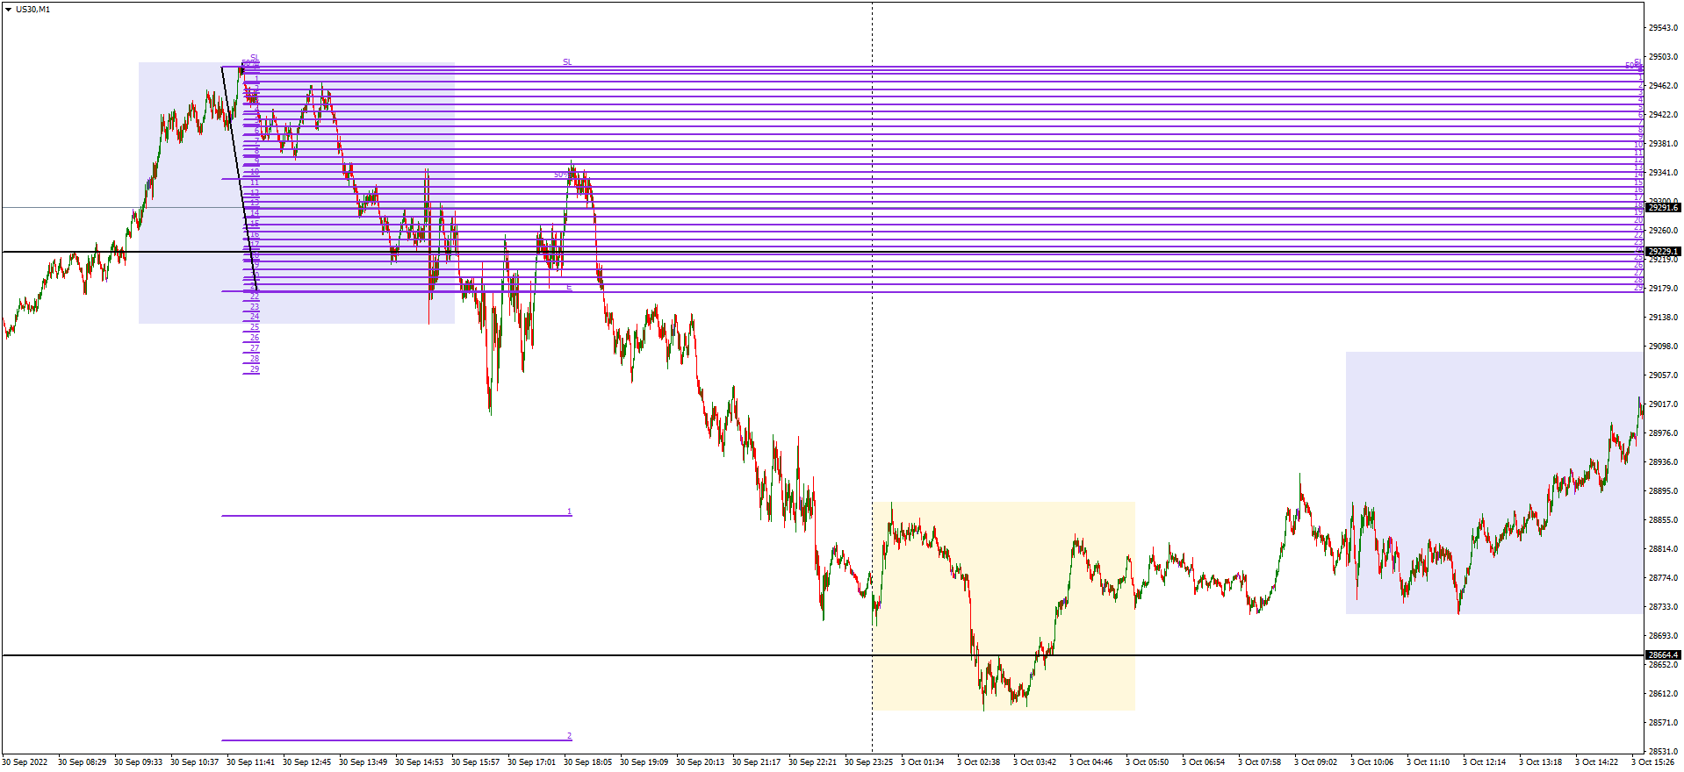Select the black horizontal line's 29229.1 price tag
The image size is (1684, 772).
(x=1663, y=252)
